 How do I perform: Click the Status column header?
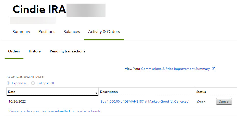(x=201, y=92)
